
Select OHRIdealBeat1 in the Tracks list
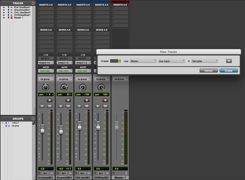click(x=22, y=15)
